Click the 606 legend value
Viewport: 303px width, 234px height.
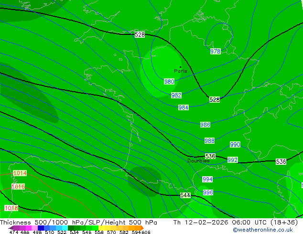pyautogui.click(x=146, y=232)
